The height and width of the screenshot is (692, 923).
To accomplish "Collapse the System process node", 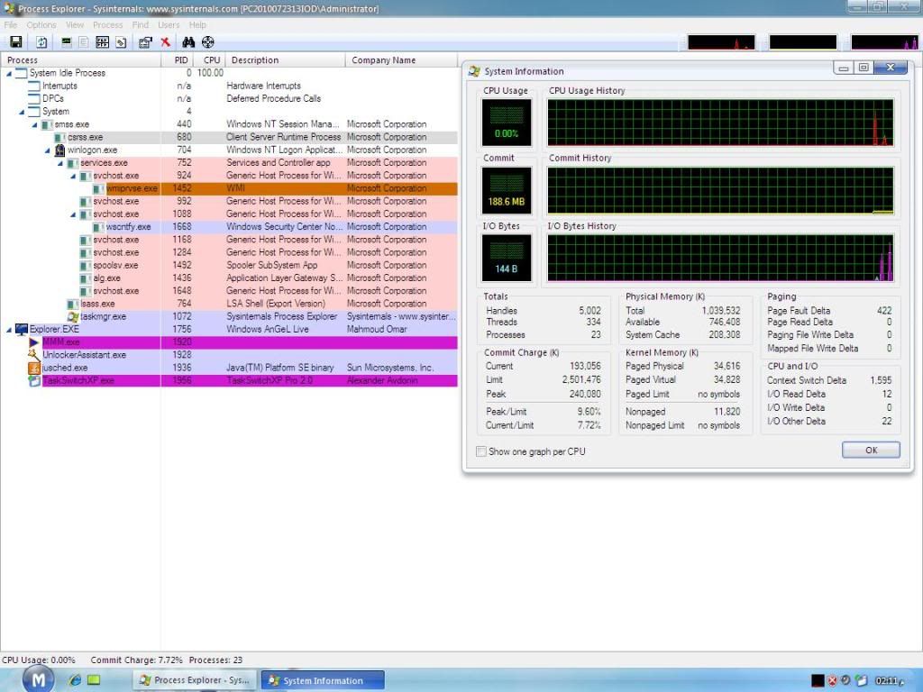I will click(22, 112).
